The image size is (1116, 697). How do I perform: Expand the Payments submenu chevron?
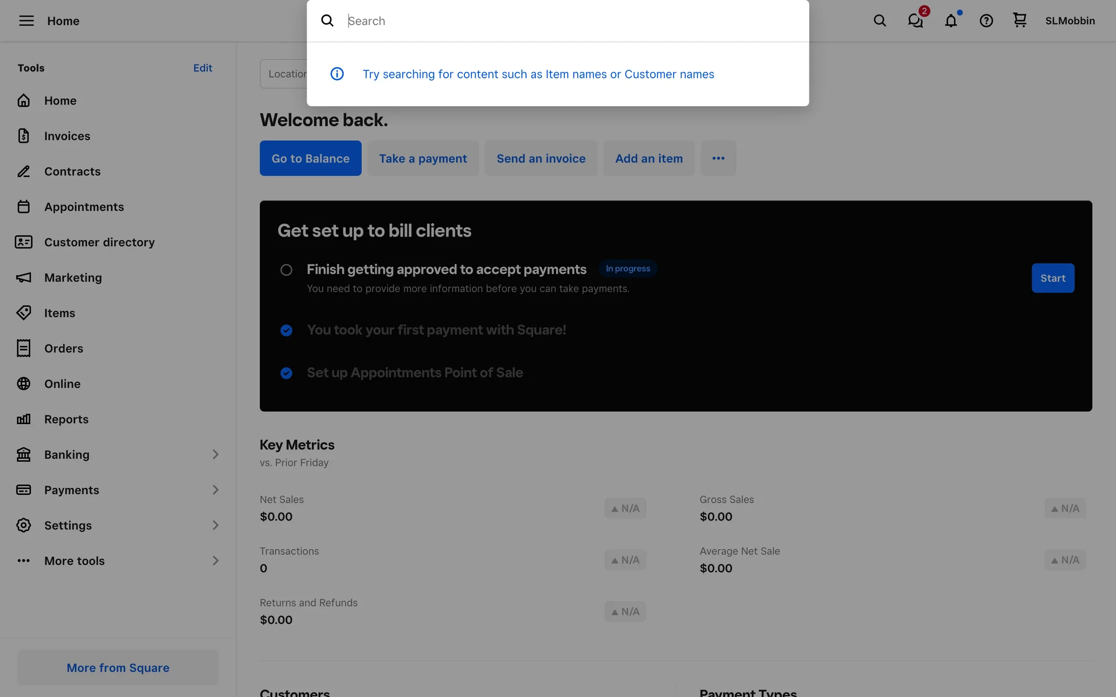click(x=215, y=490)
